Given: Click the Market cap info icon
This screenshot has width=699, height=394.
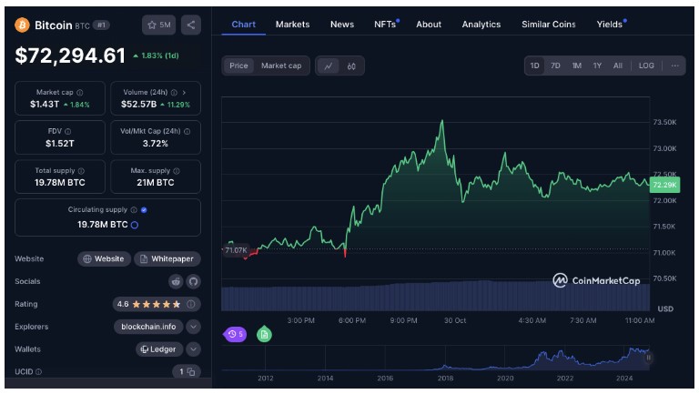Looking at the screenshot, I should pos(80,93).
